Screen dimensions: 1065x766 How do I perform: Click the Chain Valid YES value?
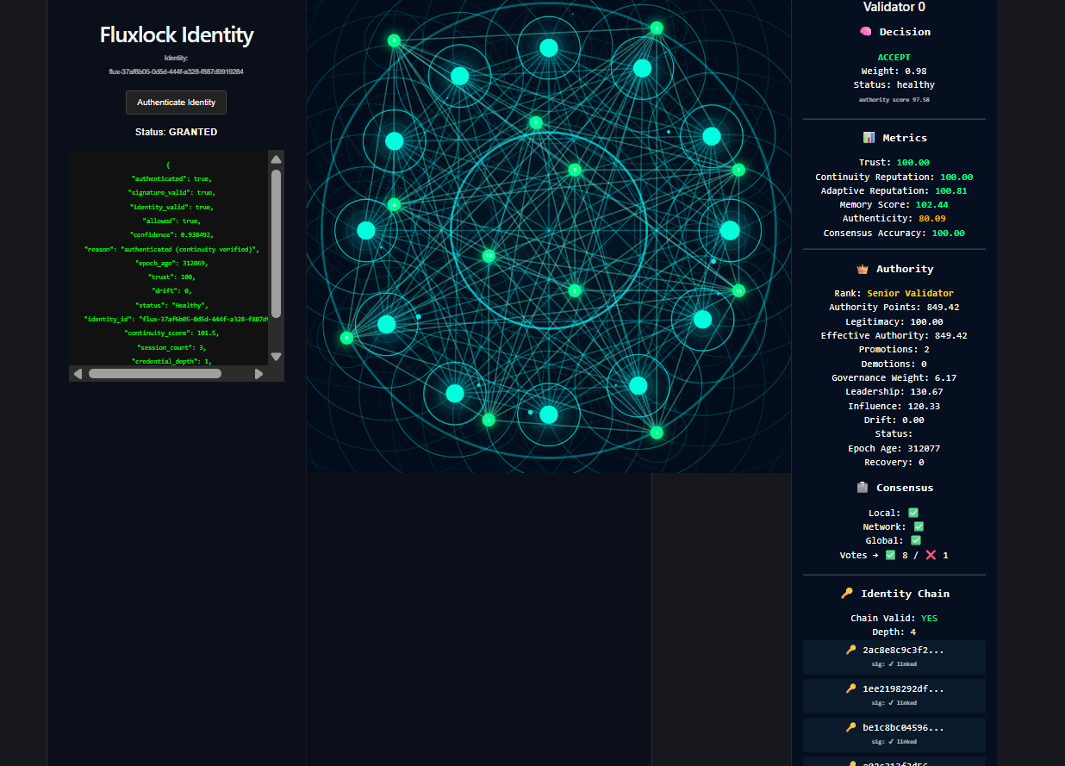(929, 618)
